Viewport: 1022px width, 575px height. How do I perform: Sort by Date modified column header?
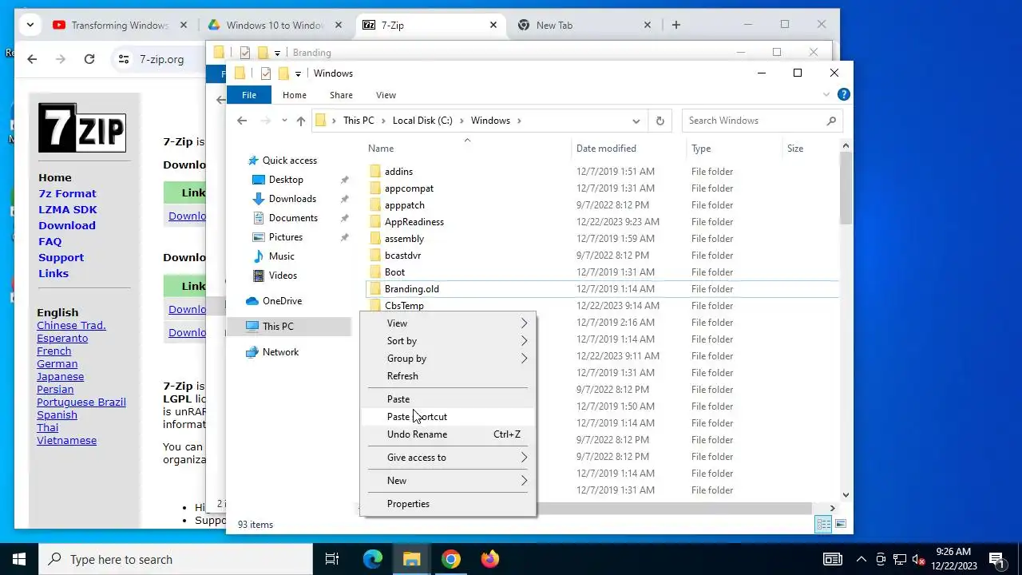tap(628, 149)
